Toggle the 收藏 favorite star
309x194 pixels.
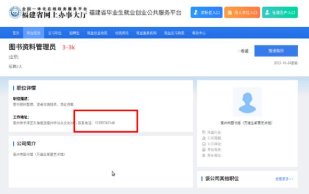(239, 51)
